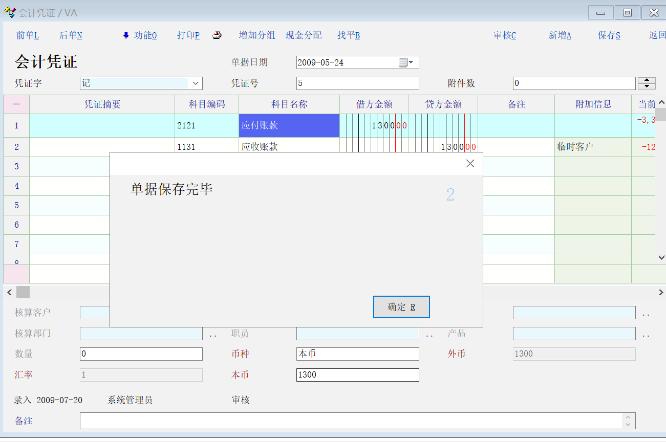Click the debit amount in row 1
This screenshot has width=666, height=442.
[374, 125]
